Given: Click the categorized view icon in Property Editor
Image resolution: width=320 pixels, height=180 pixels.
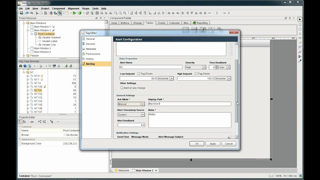Looking at the screenshot, I should [20, 121].
